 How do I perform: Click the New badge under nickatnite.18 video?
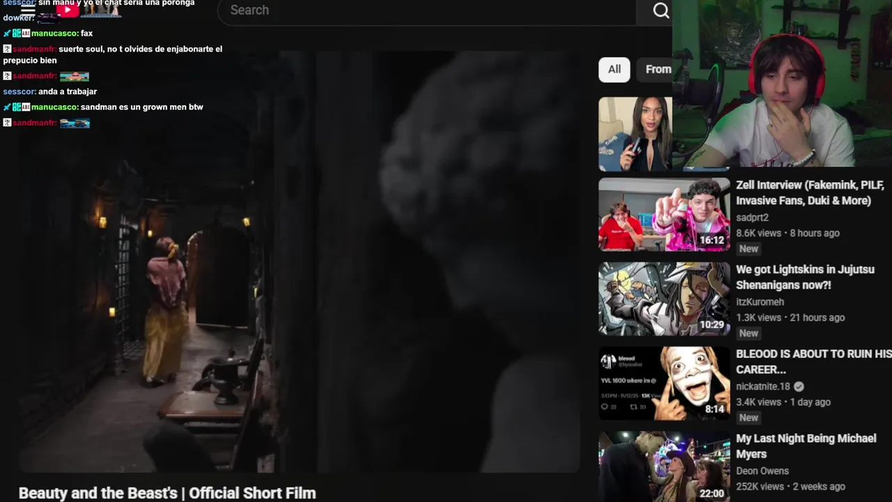(748, 418)
